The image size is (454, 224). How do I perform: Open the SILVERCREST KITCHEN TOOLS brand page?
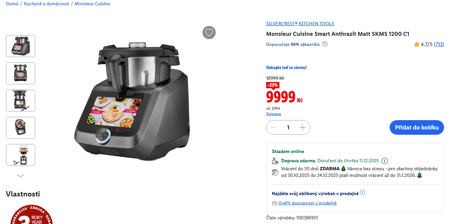click(x=300, y=24)
